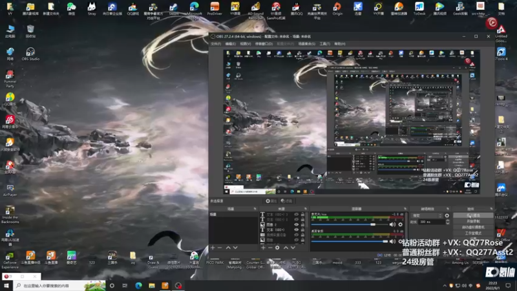Launch the Pummel Party shortcut
The width and height of the screenshot is (517, 291).
[x=10, y=78]
